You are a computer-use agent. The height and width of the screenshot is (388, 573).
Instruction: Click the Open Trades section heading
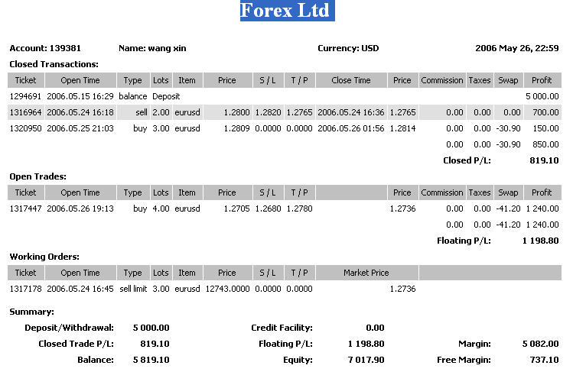point(37,176)
